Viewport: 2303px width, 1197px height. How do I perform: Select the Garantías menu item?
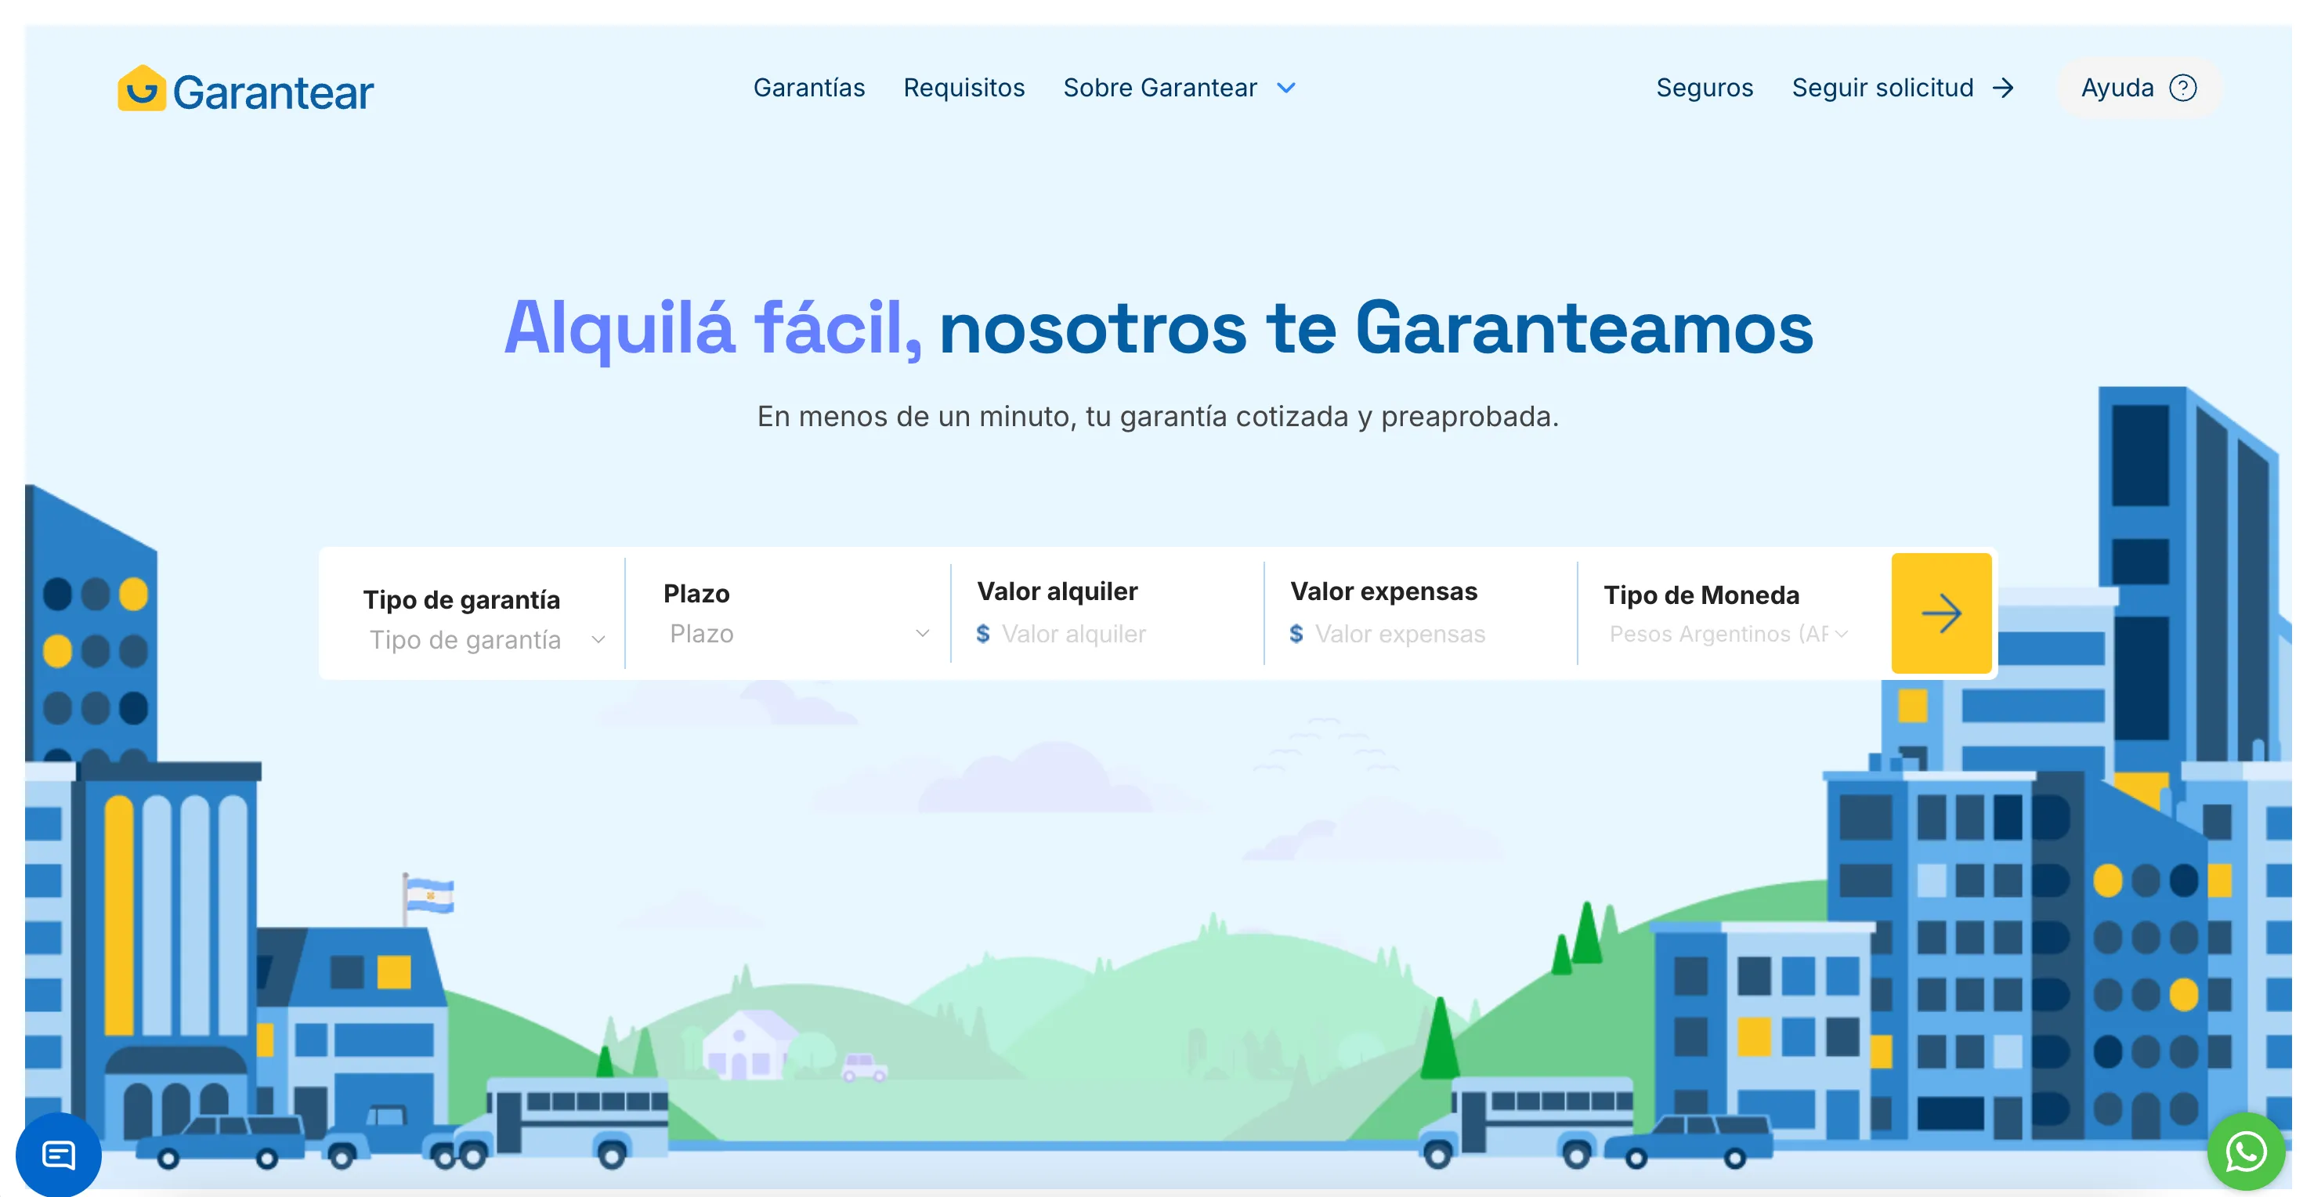click(809, 88)
